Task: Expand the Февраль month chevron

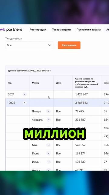Action: click(48, 120)
